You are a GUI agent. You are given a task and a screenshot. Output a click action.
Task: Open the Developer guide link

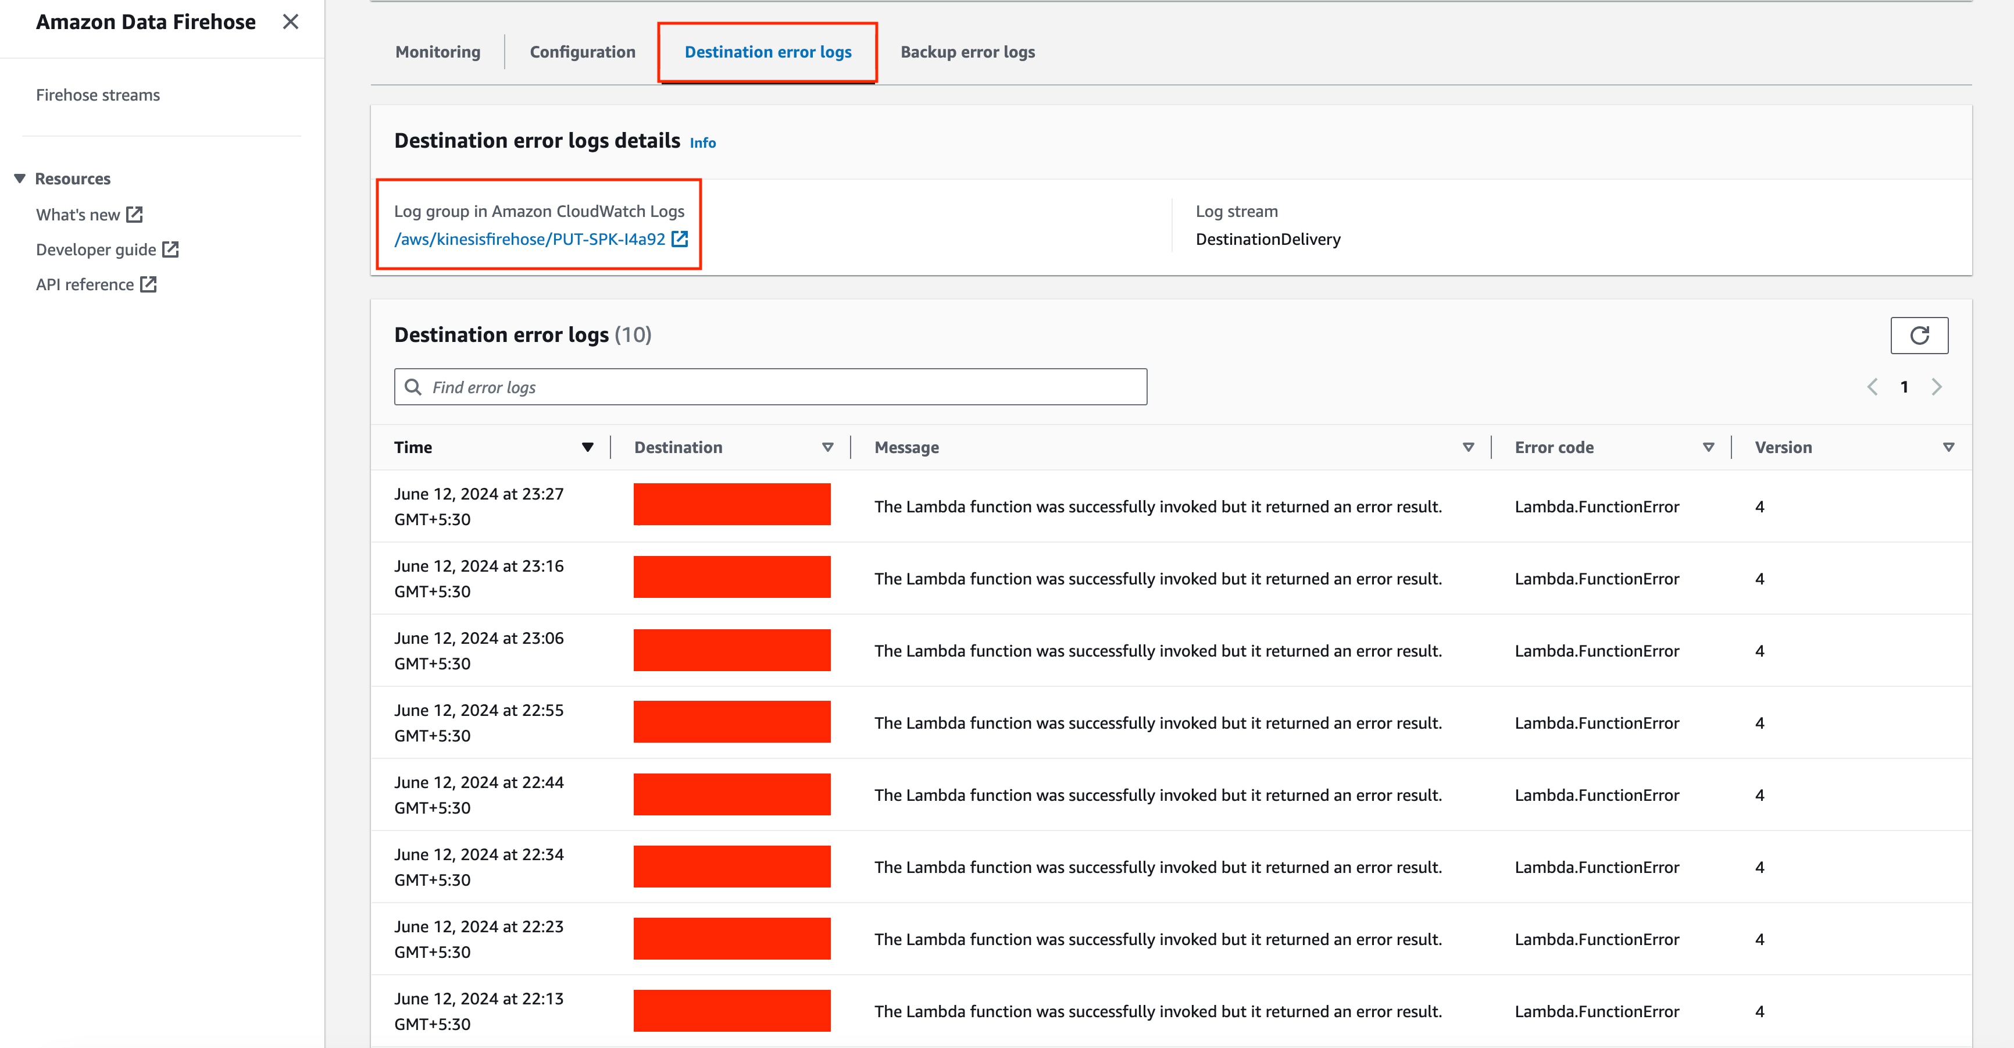[107, 249]
